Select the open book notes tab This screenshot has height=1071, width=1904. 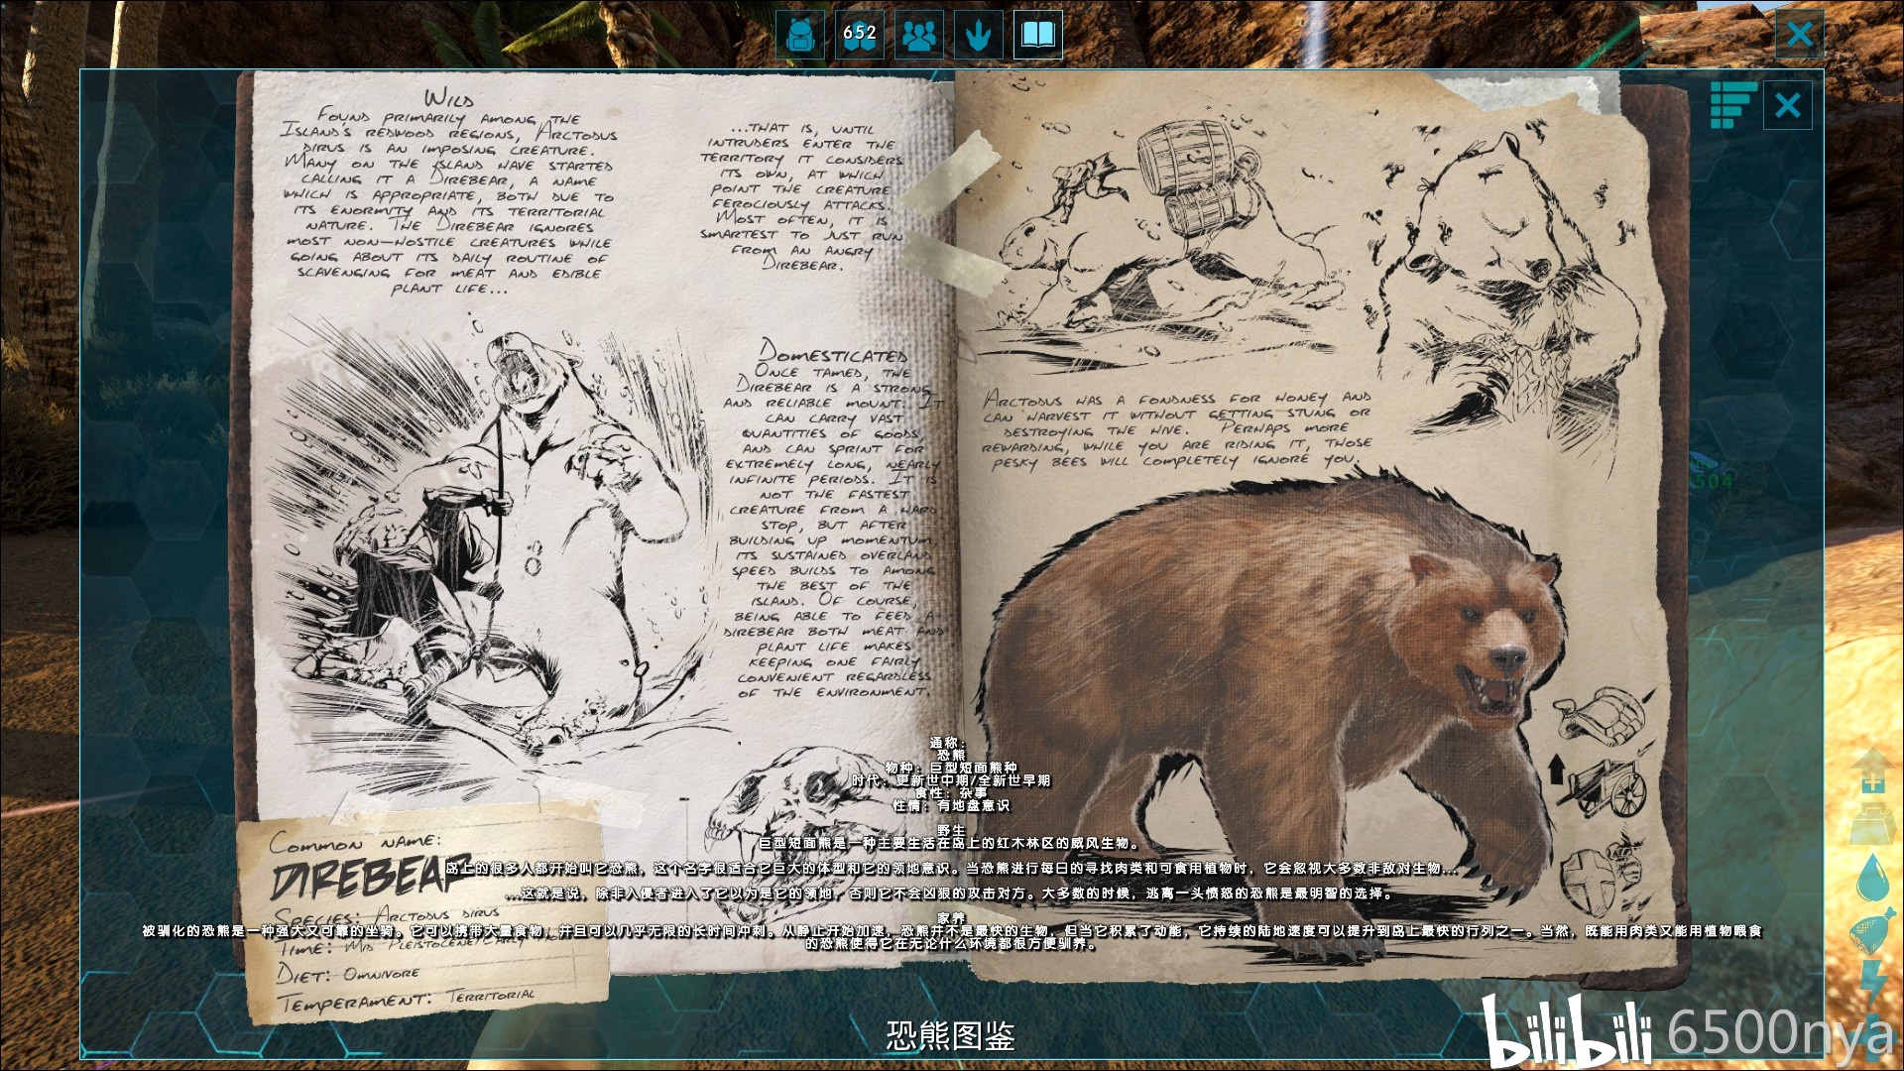pyautogui.click(x=1037, y=36)
